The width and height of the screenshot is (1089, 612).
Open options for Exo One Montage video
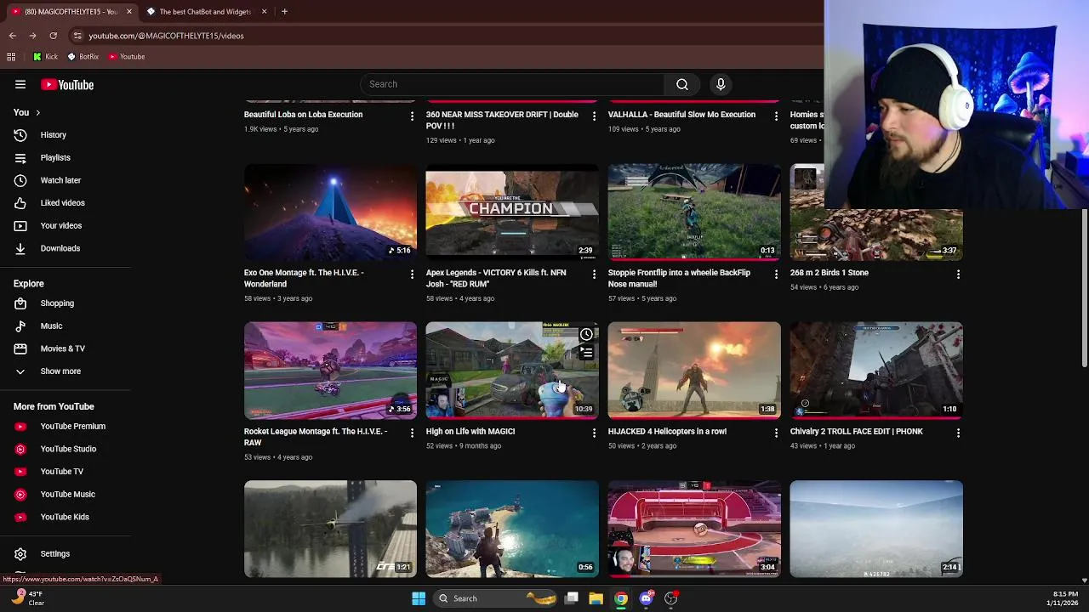[x=412, y=274]
